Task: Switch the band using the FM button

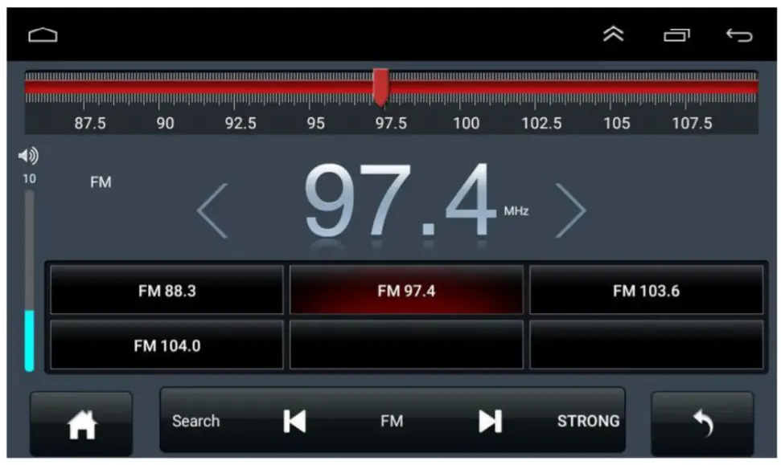Action: (x=393, y=420)
